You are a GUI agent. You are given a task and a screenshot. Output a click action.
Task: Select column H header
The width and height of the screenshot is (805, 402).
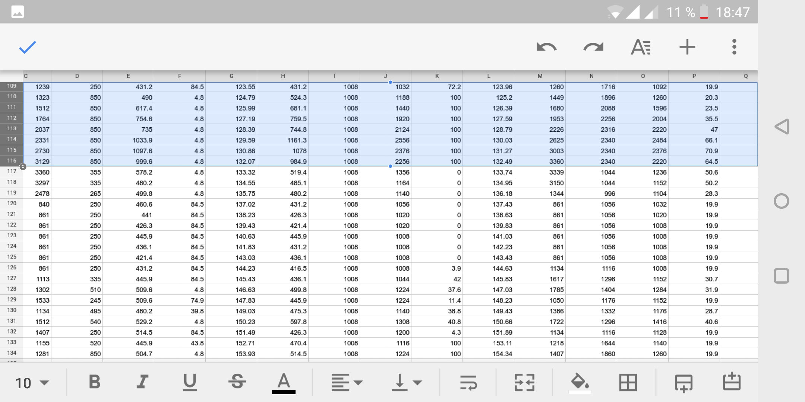[x=283, y=76]
